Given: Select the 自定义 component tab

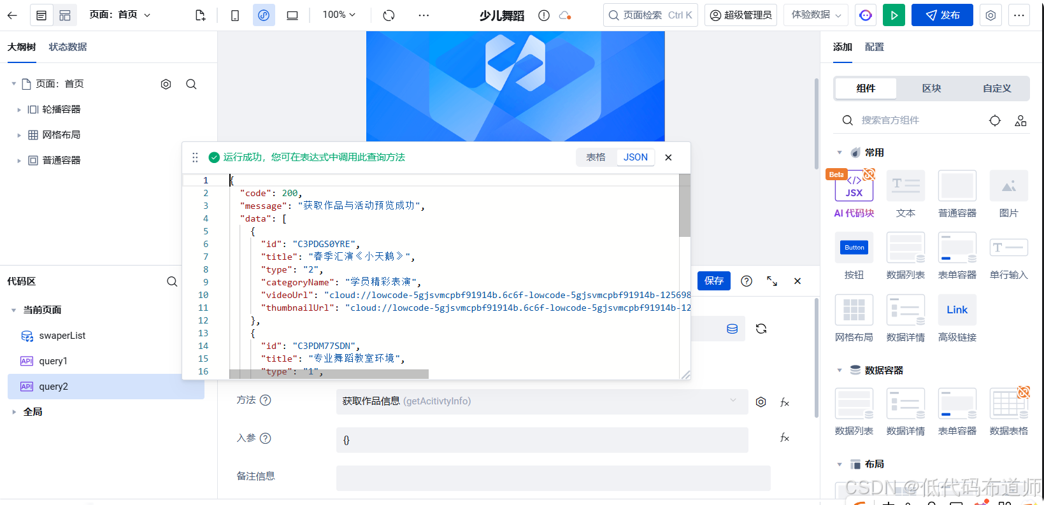Looking at the screenshot, I should coord(997,89).
